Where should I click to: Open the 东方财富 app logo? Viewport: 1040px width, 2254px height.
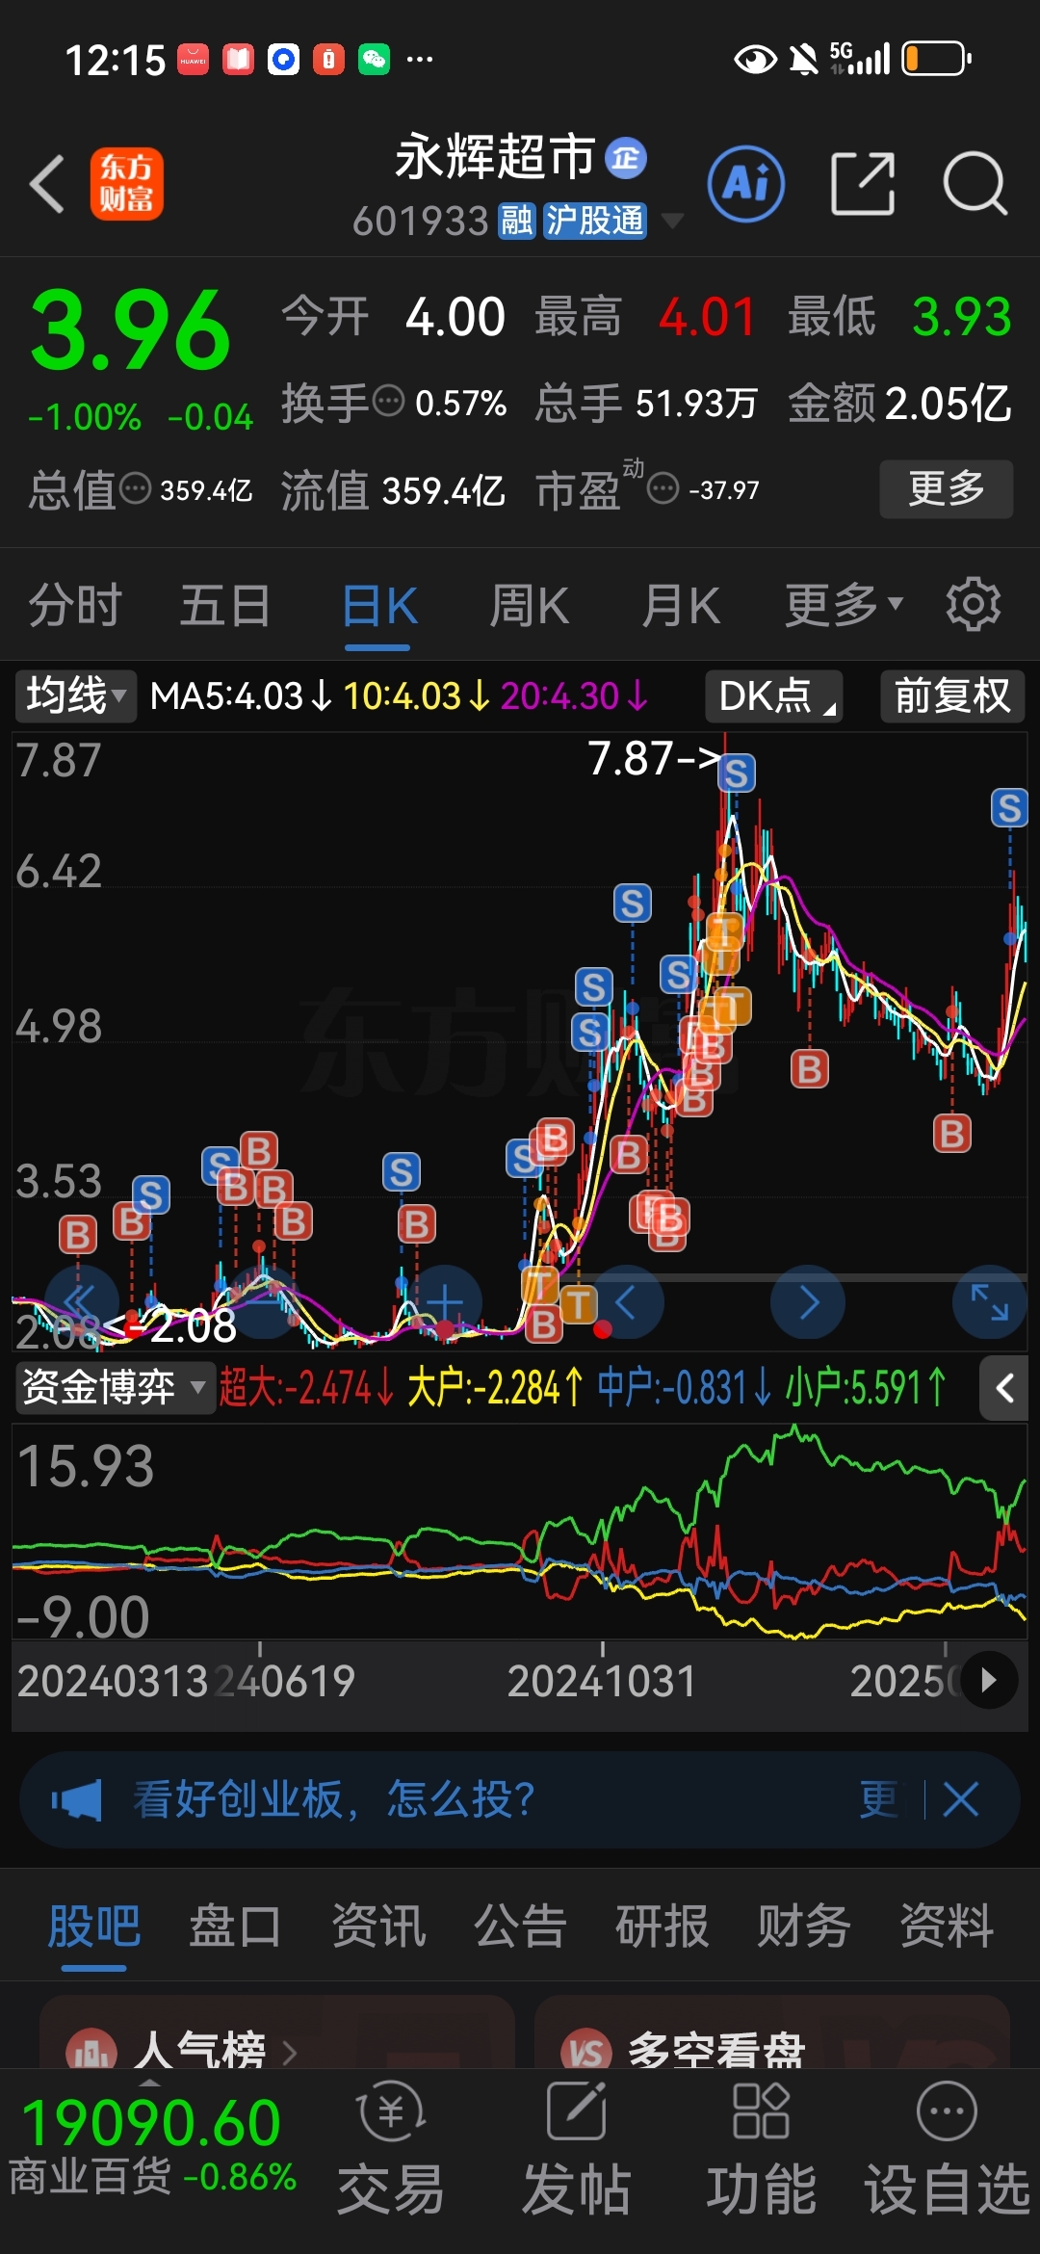126,183
